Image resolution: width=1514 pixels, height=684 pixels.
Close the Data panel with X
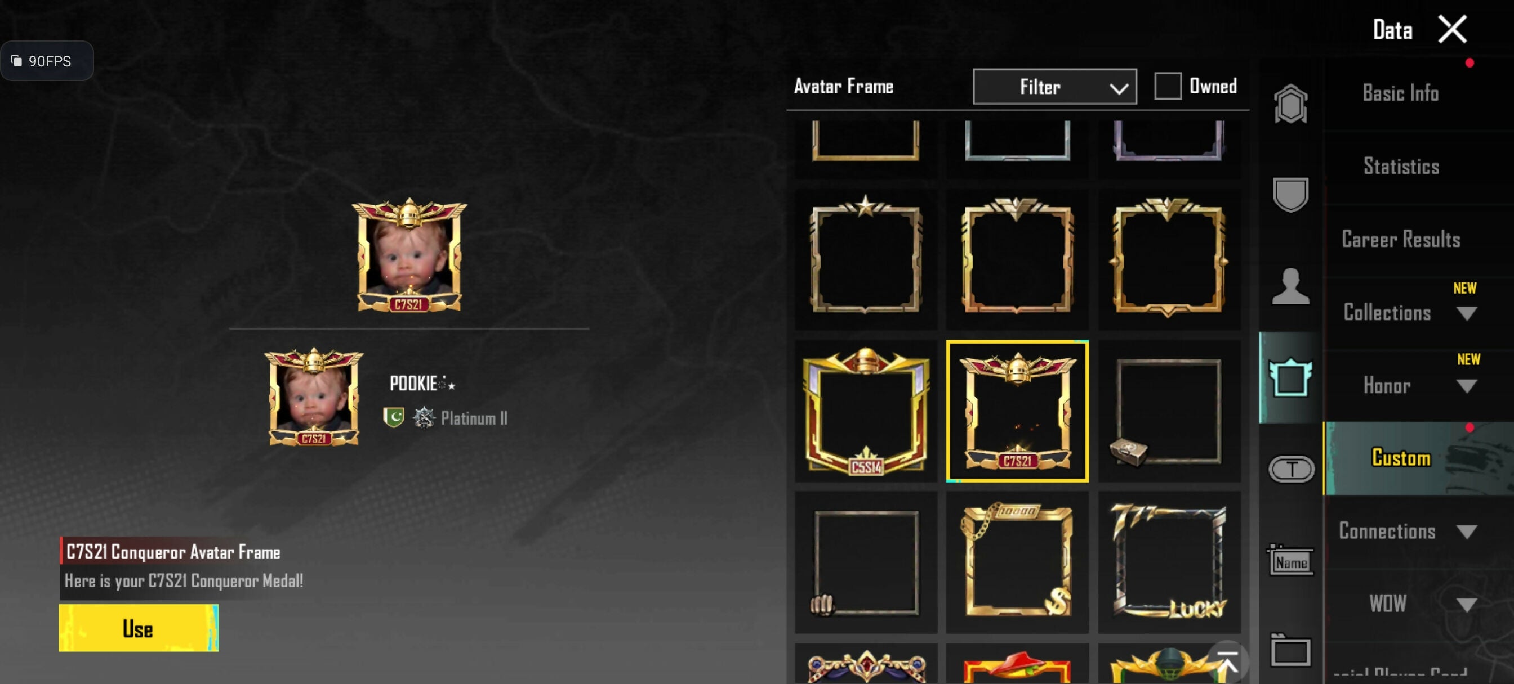(1451, 29)
